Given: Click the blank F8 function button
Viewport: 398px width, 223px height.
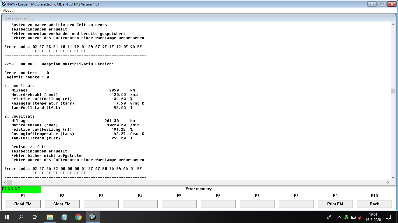Looking at the screenshot, I should tap(296, 204).
